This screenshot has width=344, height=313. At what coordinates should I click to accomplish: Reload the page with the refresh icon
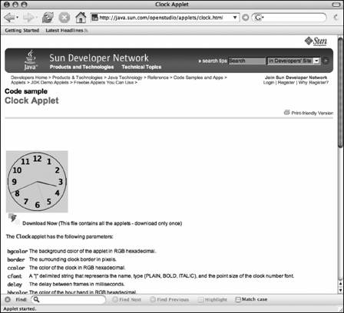click(48, 18)
